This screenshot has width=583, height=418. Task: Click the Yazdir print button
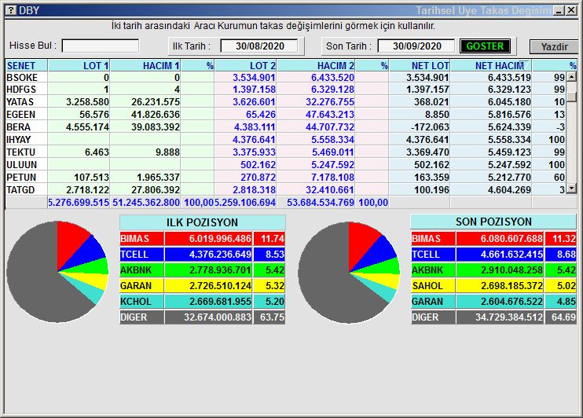click(x=554, y=47)
